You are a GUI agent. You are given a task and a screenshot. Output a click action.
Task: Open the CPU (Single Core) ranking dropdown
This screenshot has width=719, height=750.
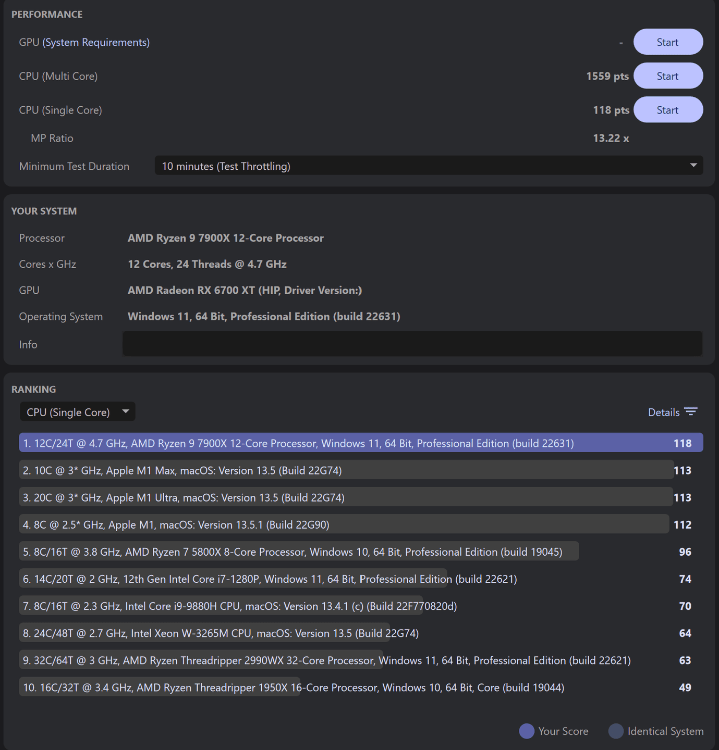pyautogui.click(x=78, y=412)
